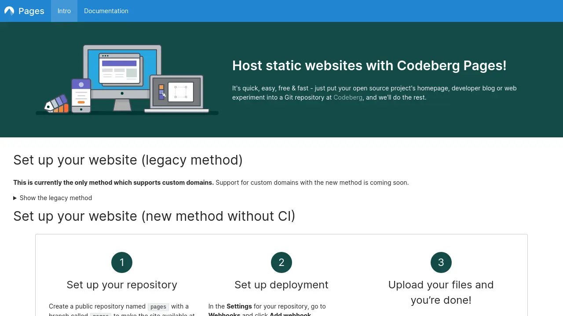Screen dimensions: 563x316
Task: Click the Upload your files title
Action: point(441,292)
